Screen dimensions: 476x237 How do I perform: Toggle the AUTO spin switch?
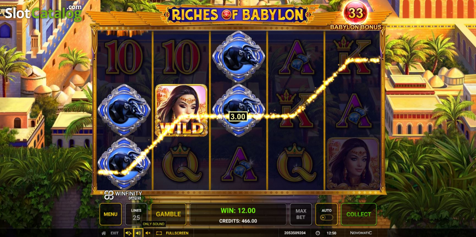(326, 214)
